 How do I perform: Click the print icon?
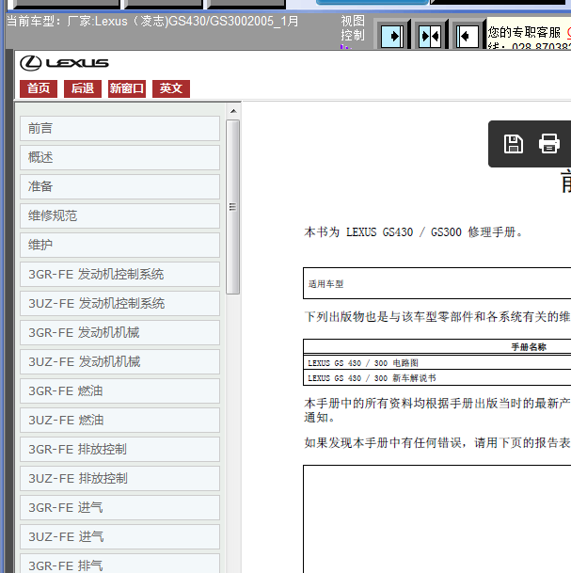coord(549,144)
